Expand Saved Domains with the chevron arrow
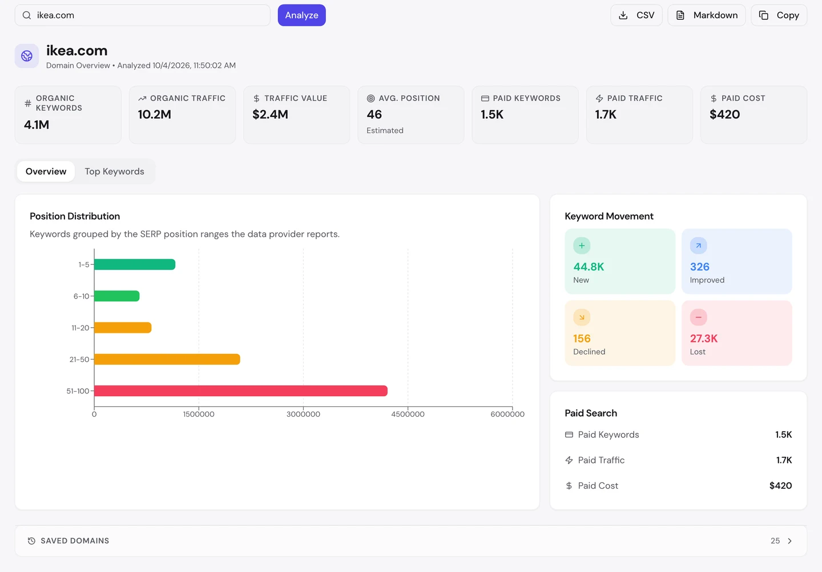The image size is (822, 572). click(x=790, y=541)
